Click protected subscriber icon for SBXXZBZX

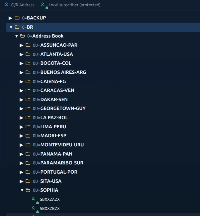tap(35, 209)
